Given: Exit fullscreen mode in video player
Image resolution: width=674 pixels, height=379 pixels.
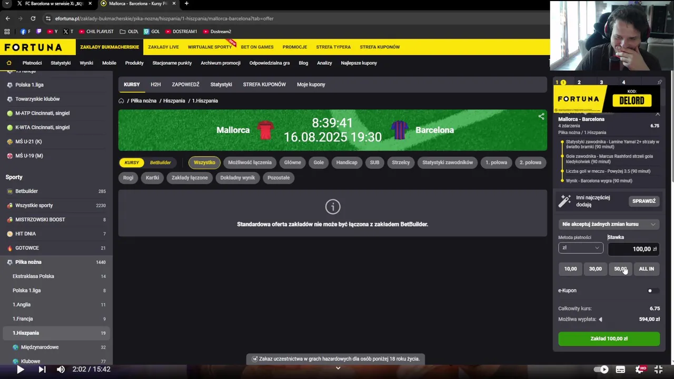Looking at the screenshot, I should pyautogui.click(x=658, y=370).
